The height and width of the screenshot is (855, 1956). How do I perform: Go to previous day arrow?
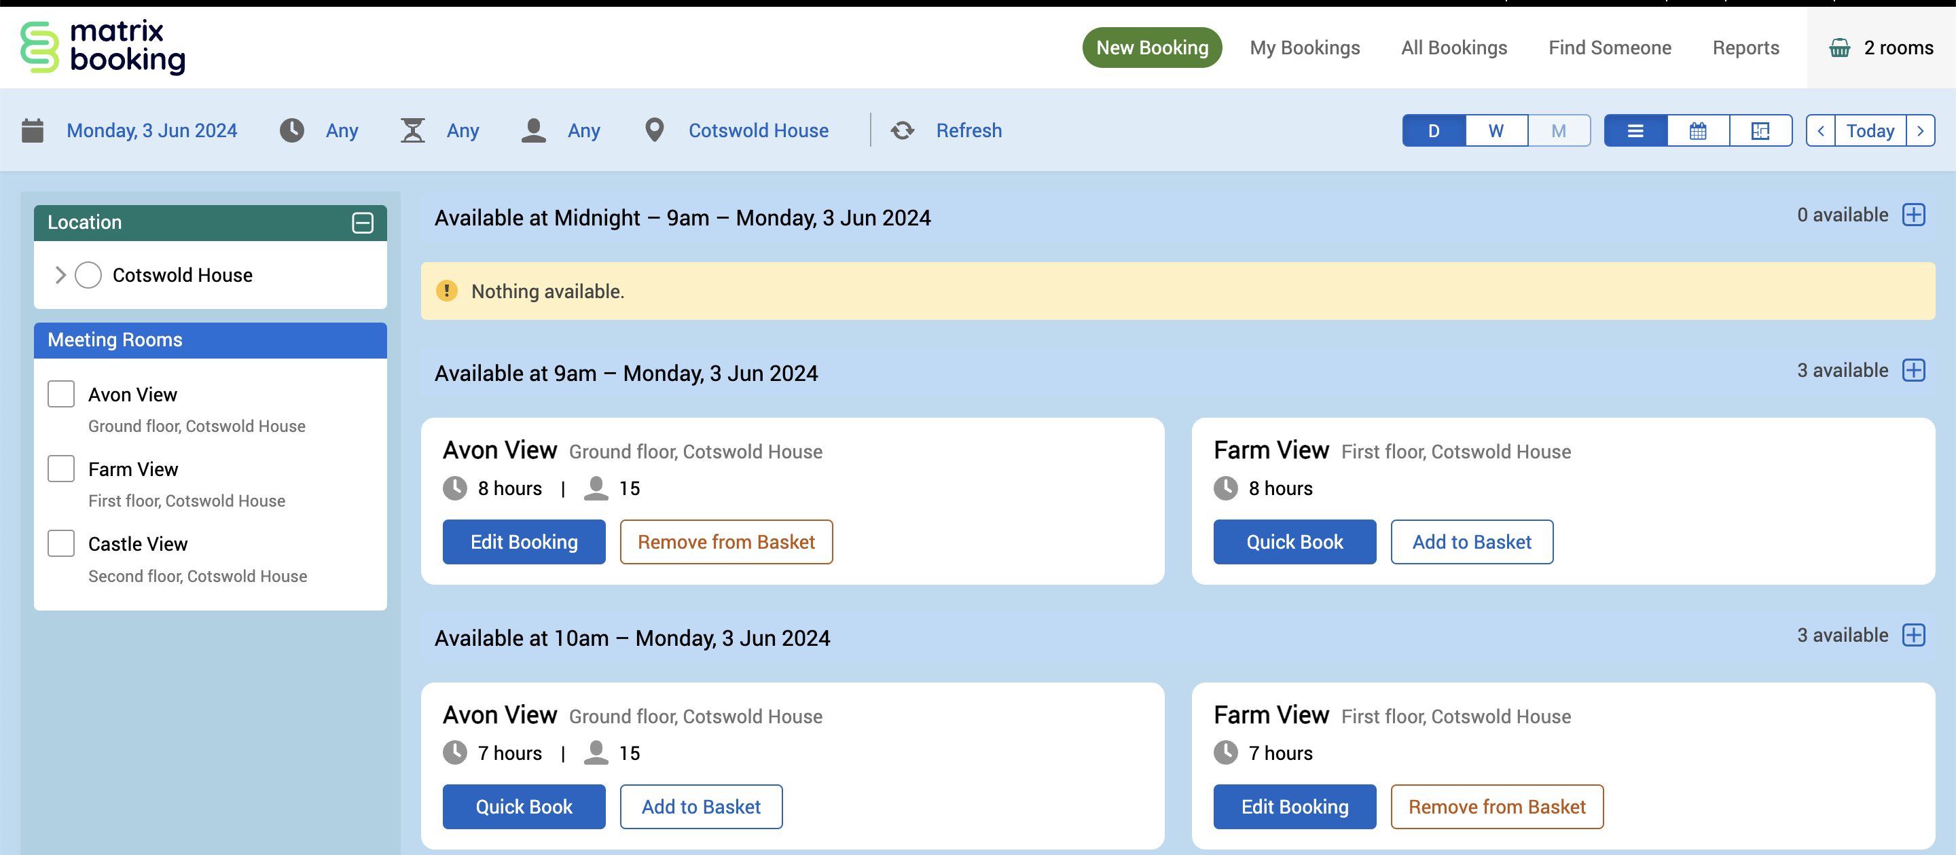point(1820,130)
